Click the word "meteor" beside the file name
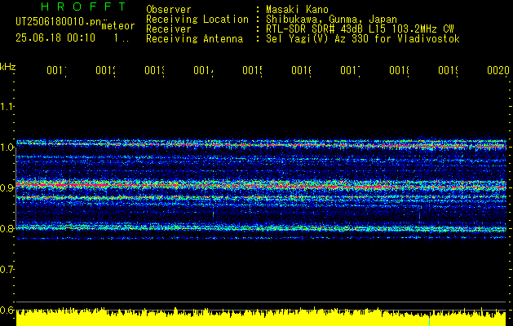Viewport: 513px width, 326px height. tap(118, 26)
